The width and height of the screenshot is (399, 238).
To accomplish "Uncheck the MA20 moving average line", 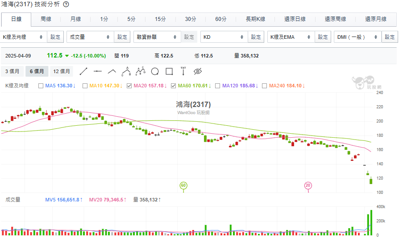I will [129, 86].
